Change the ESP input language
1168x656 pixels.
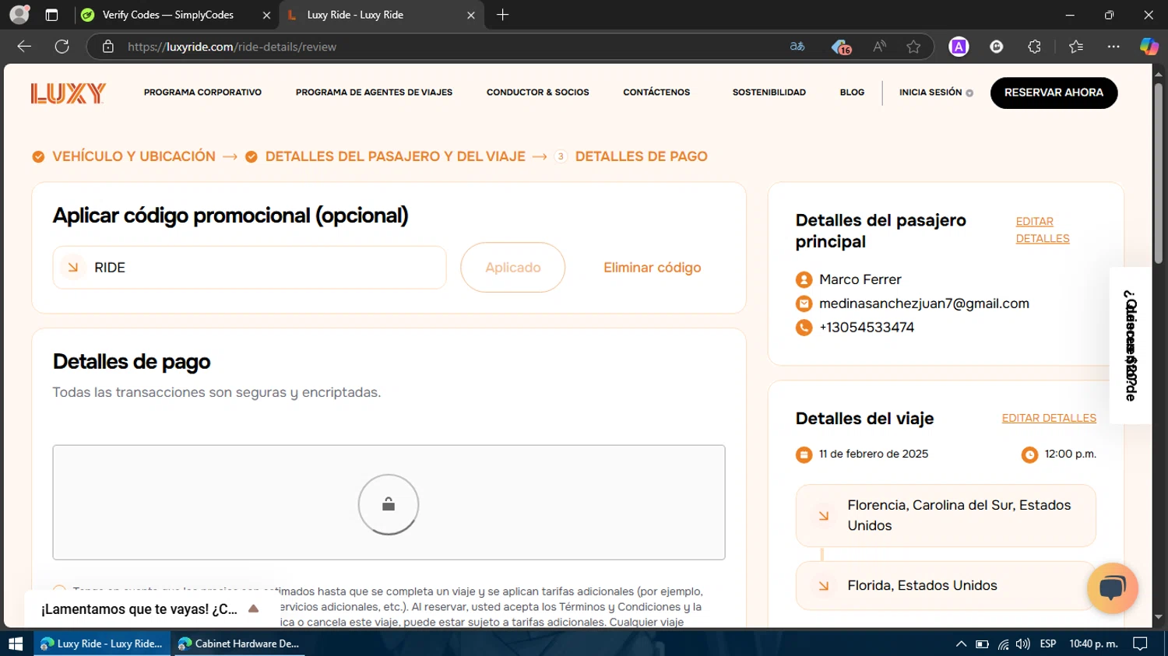pyautogui.click(x=1048, y=644)
